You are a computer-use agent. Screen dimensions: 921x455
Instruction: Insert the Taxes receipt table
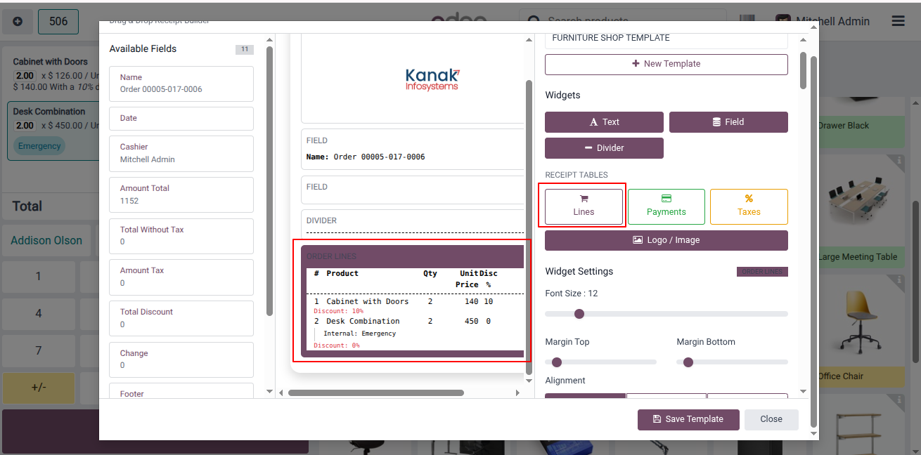click(749, 206)
